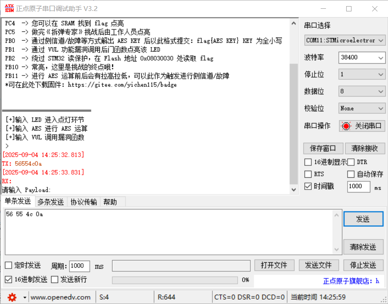Screen dimensions: 388x304
Task: Switch to the 多条发送 tab
Action: click(51, 202)
